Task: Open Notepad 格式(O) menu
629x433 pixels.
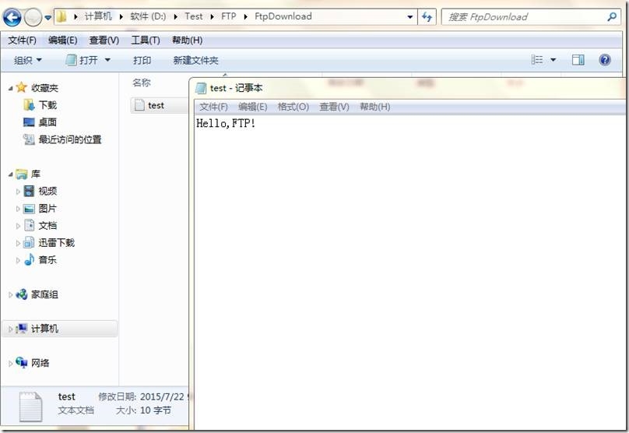Action: click(293, 107)
